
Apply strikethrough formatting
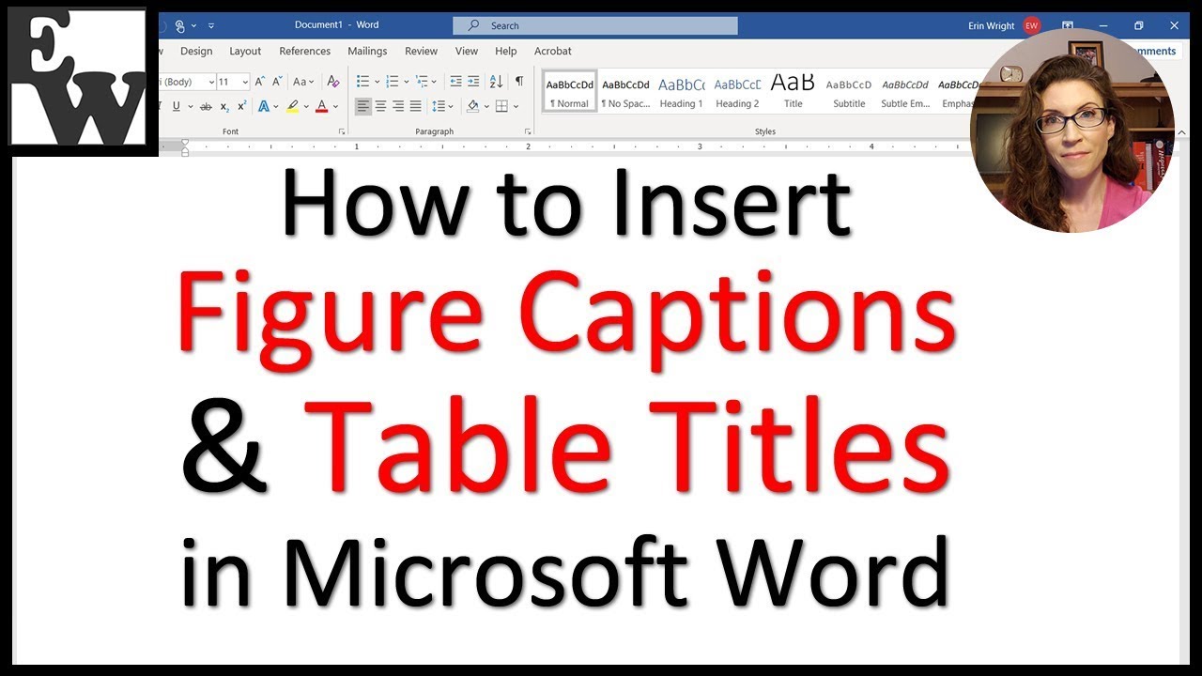pos(206,106)
